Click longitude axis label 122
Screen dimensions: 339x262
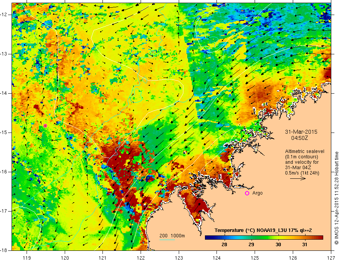[x=141, y=258]
